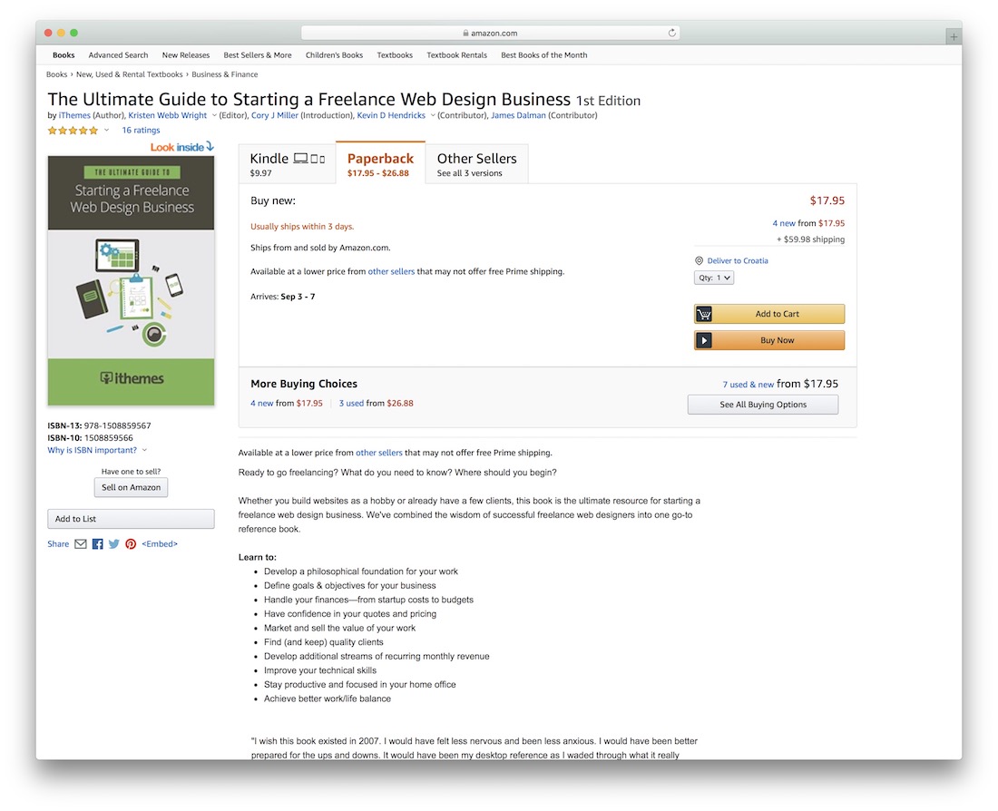Viewport: 998px width, 811px height.
Task: Open iThemes author page
Action: 74,116
